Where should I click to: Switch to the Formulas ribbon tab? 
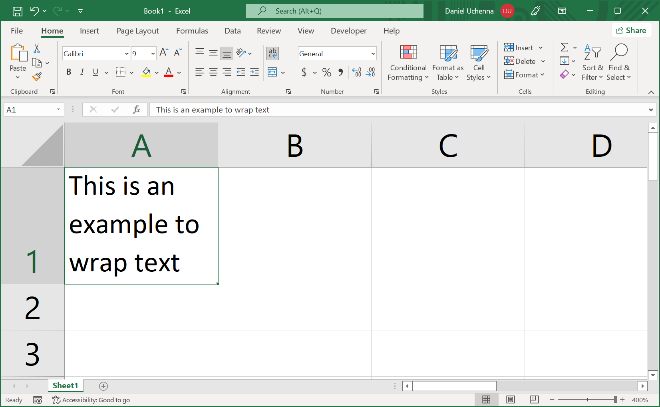pos(192,31)
